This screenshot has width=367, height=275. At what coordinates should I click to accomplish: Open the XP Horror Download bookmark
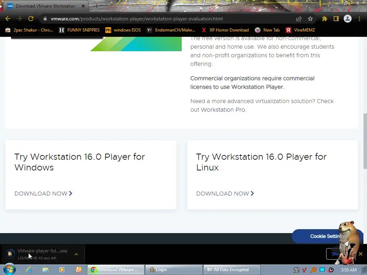click(x=225, y=30)
